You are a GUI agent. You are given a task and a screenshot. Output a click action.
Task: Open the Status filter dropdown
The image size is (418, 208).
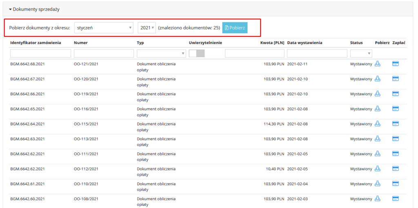pos(361,53)
